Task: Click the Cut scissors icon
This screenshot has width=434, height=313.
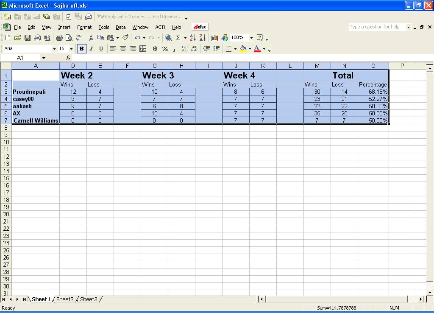Action: tap(91, 38)
